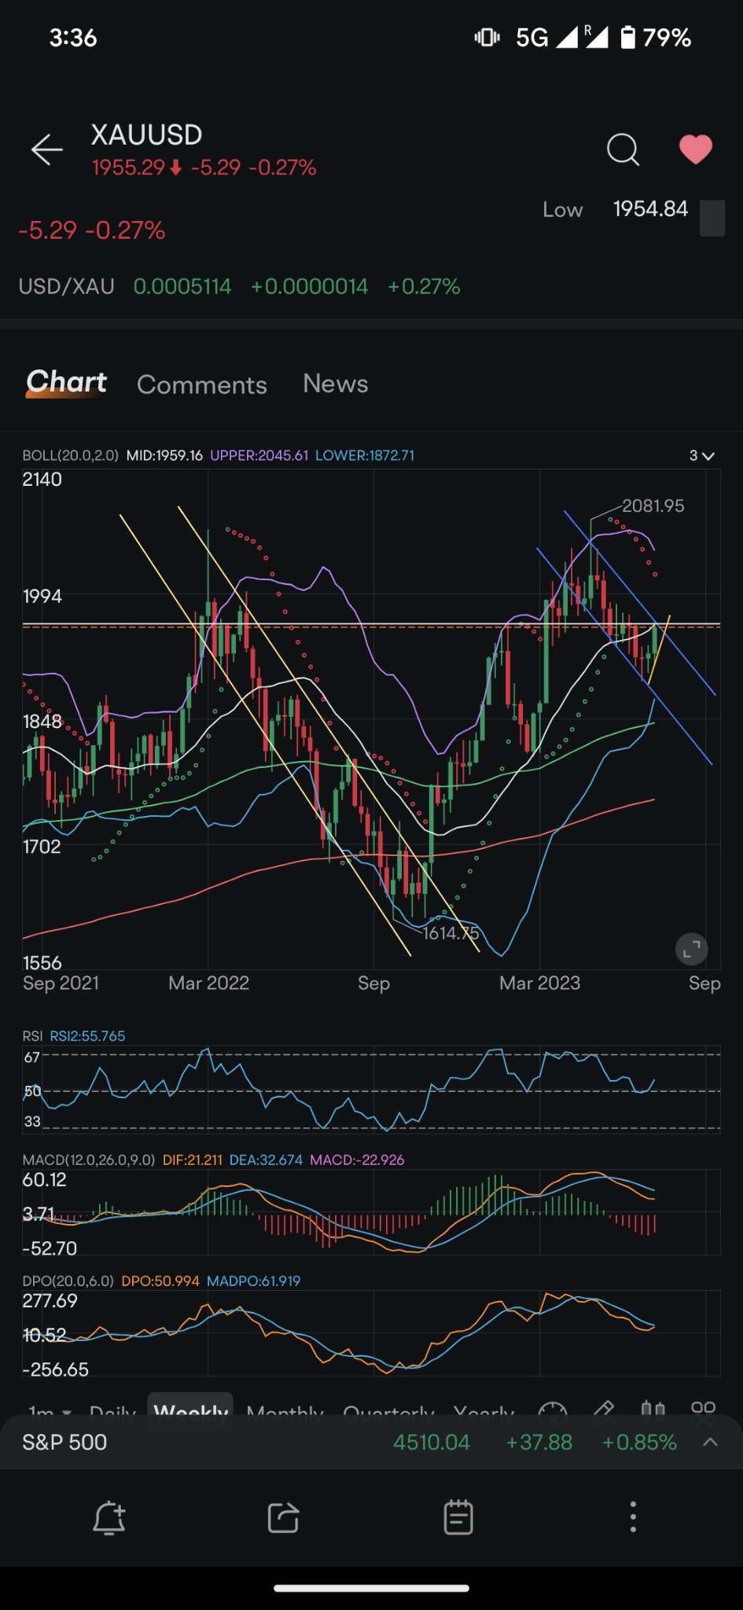Expand chart to fullscreen view
The image size is (743, 1610).
tap(691, 949)
